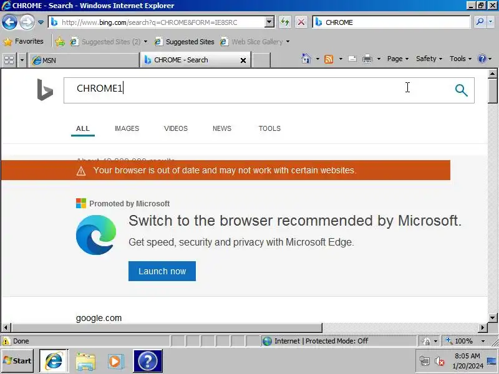Click the Bing search magnifier button
The image size is (499, 374).
(x=461, y=90)
